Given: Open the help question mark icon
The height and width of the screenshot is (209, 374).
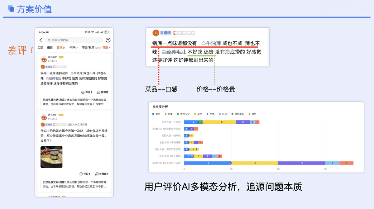Looking at the screenshot, I should (108, 40).
